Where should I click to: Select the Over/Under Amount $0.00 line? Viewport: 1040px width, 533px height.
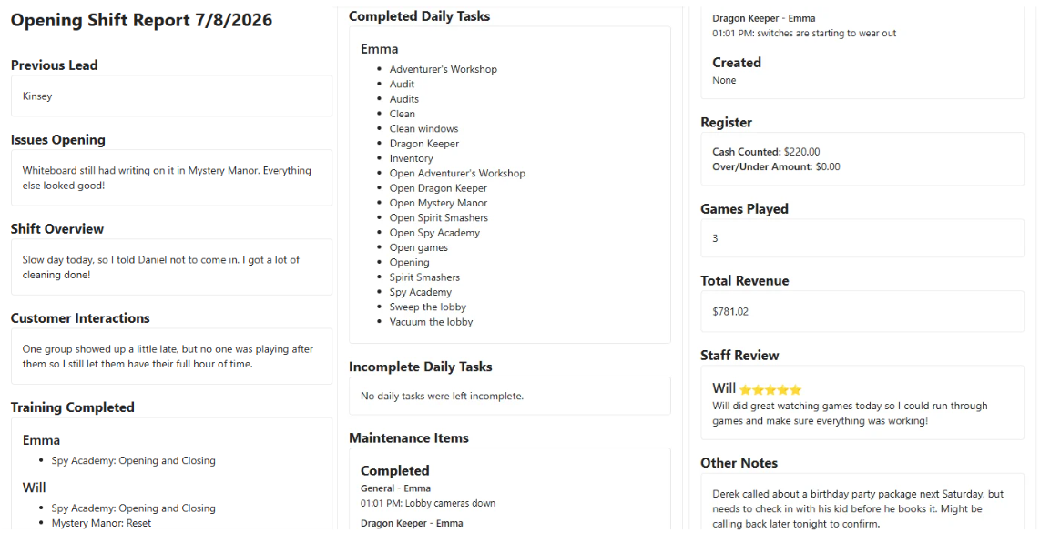pos(776,166)
